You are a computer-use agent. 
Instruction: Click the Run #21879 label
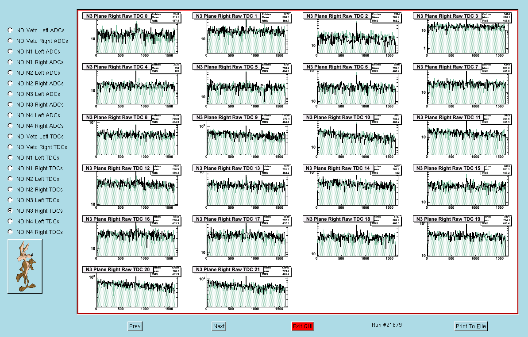point(386,325)
